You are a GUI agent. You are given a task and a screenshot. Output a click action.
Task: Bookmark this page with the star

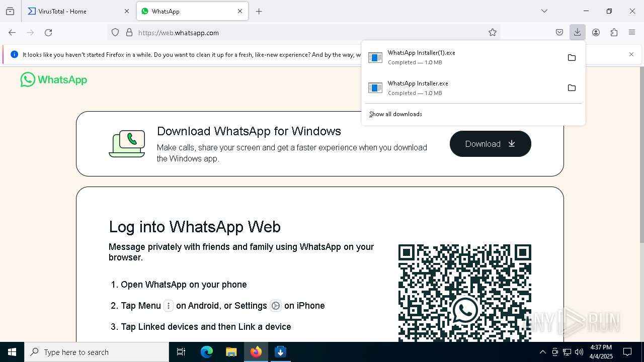click(493, 33)
